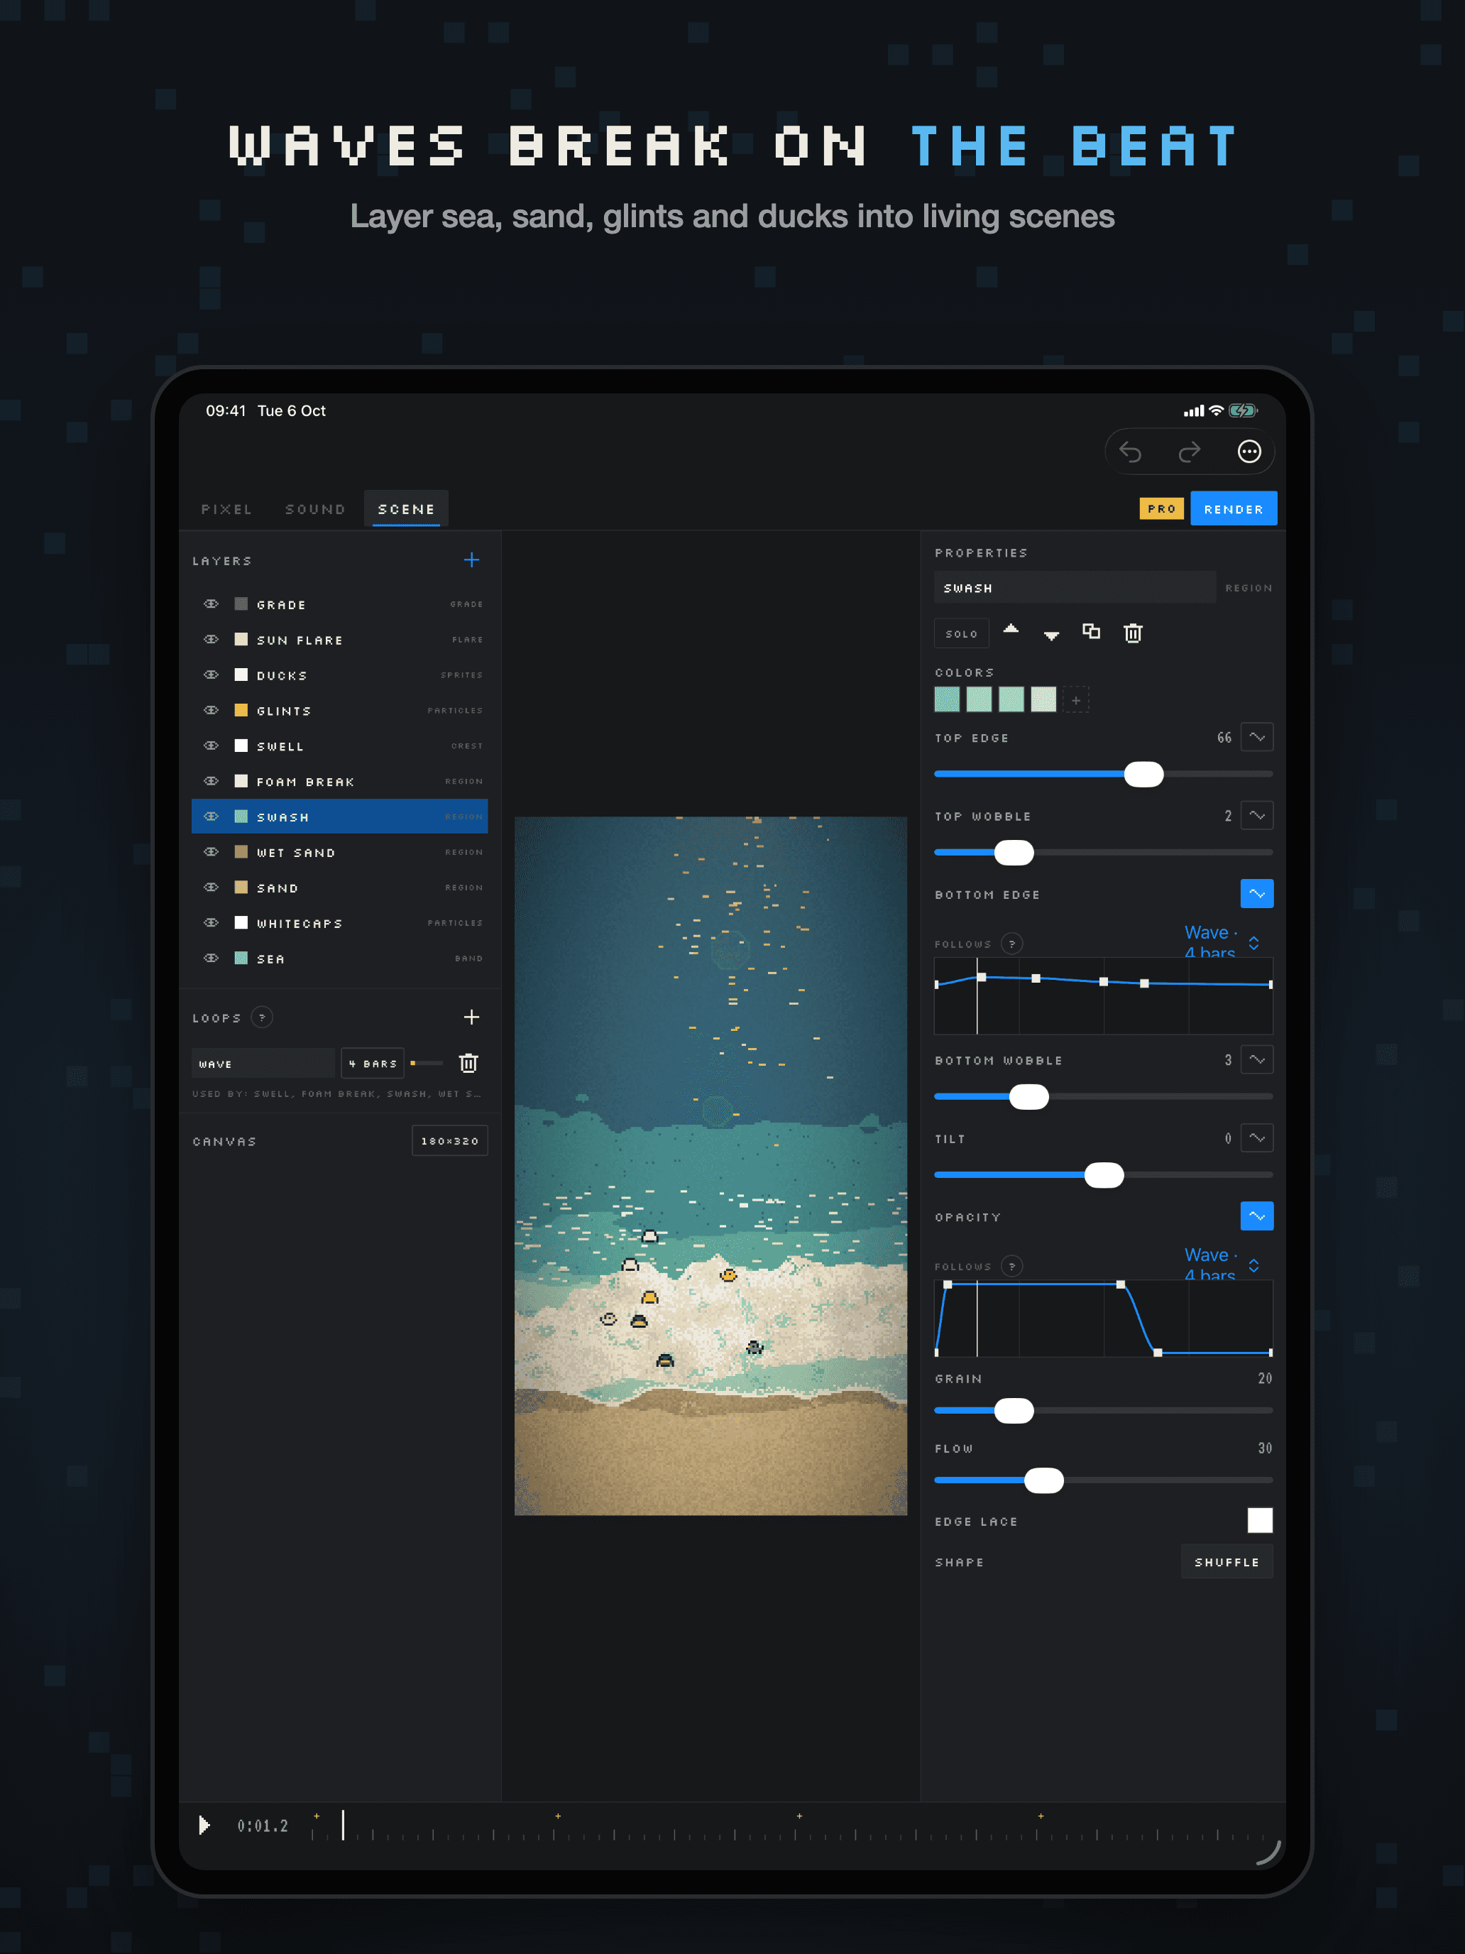Duplicate the Swash layer
1465x1954 pixels.
[x=1092, y=632]
